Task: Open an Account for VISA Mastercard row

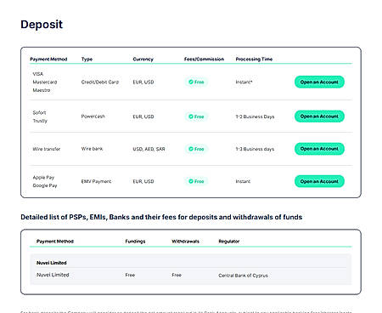Action: pyautogui.click(x=319, y=82)
